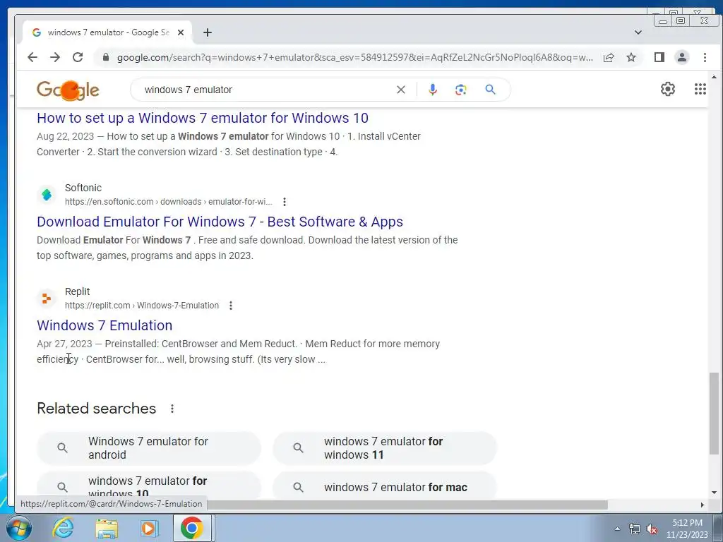Bookmark this page with star icon
Image resolution: width=723 pixels, height=542 pixels.
coord(631,57)
